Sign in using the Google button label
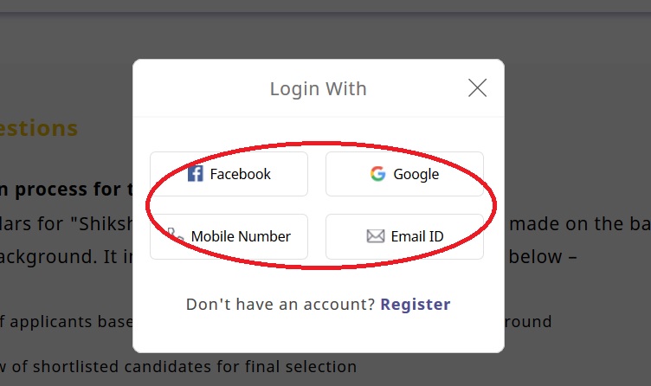The width and height of the screenshot is (651, 386). pos(416,174)
